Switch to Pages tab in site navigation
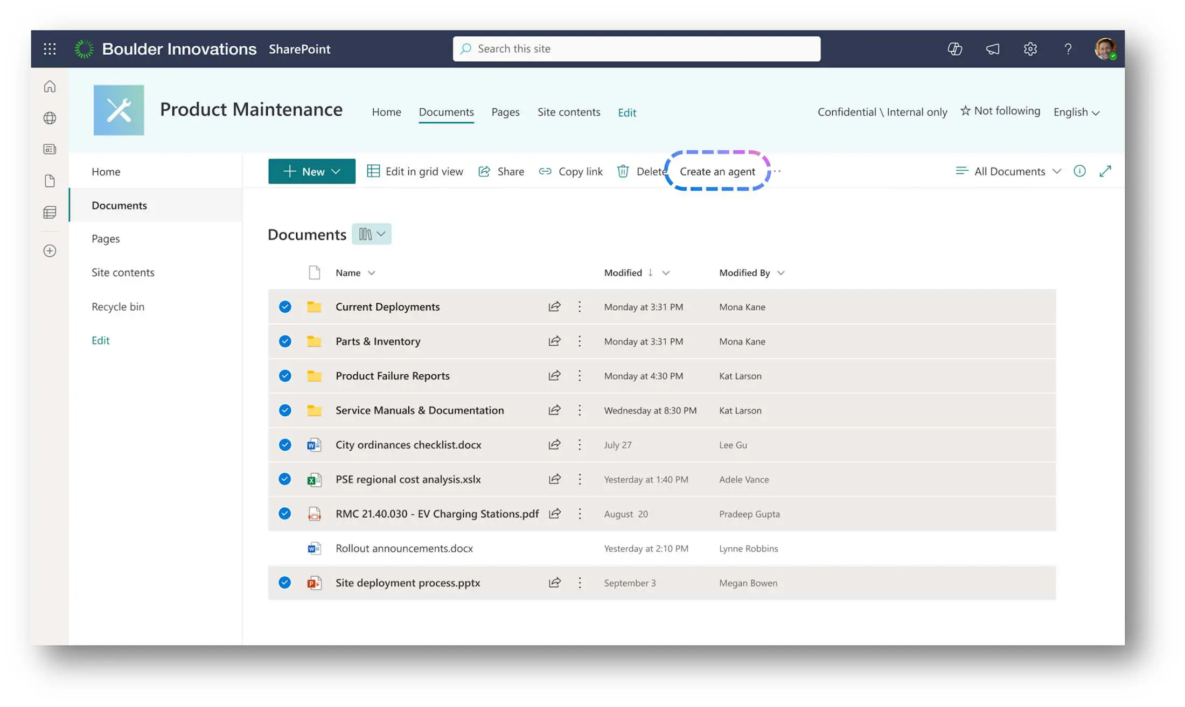This screenshot has height=707, width=1185. tap(505, 112)
